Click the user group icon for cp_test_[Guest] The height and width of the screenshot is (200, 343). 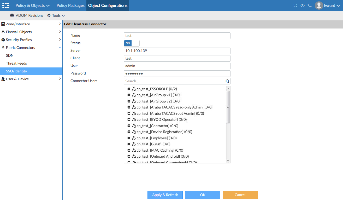[134, 144]
